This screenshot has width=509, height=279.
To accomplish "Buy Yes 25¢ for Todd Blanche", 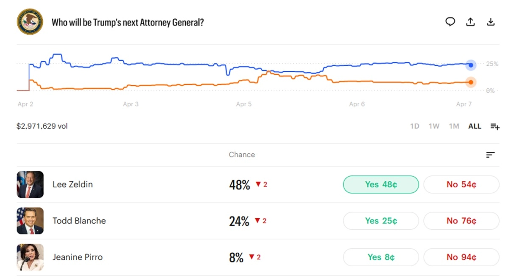I will coord(381,221).
